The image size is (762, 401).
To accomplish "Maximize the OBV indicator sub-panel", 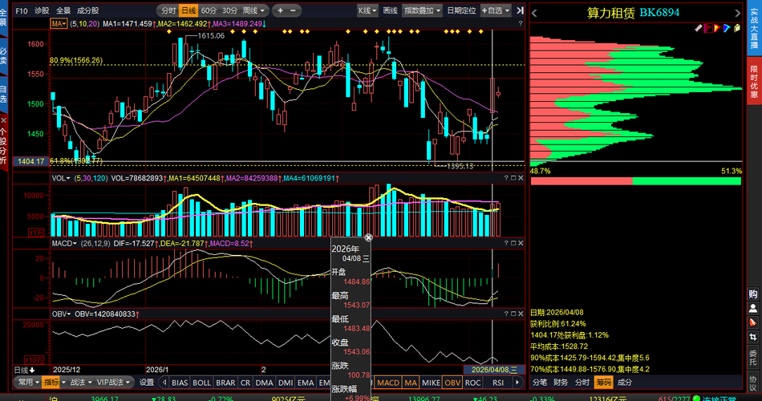I will [513, 314].
